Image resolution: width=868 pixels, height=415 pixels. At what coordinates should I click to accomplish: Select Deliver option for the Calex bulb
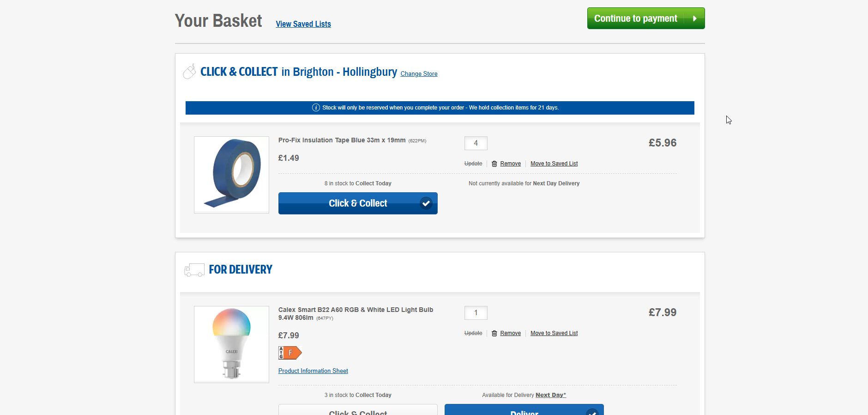(x=524, y=410)
